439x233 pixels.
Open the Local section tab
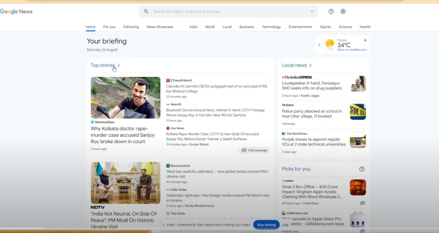coord(227,27)
